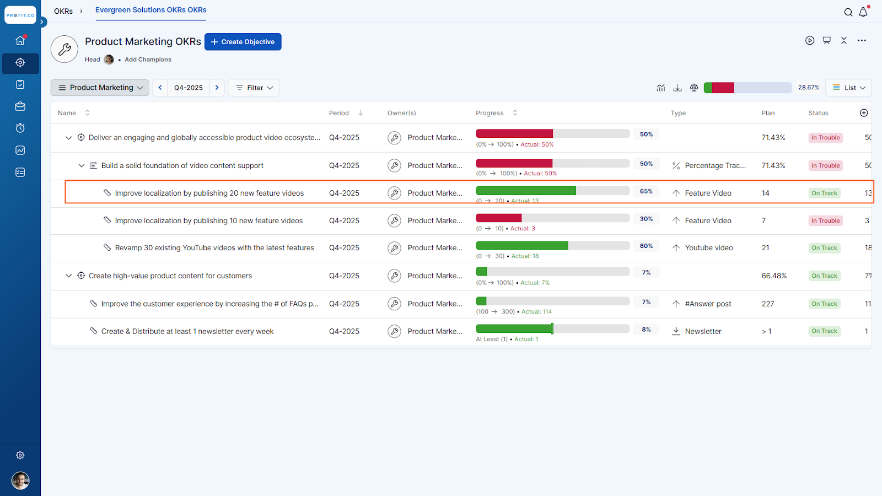The image size is (882, 496).
Task: Collapse 'Create high-value product content' objective
Action: (x=68, y=276)
